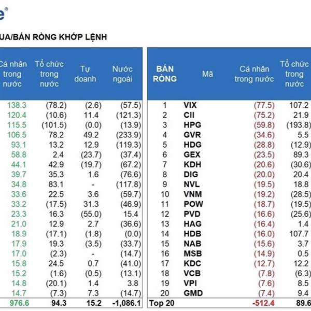Screen dimensions: 311x311
Task: Click the POW stock code
Action: click(192, 204)
